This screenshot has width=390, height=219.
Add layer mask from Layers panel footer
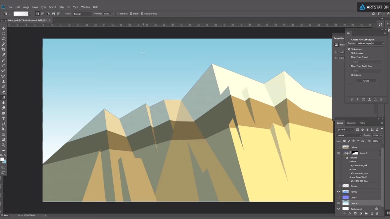coord(355,213)
